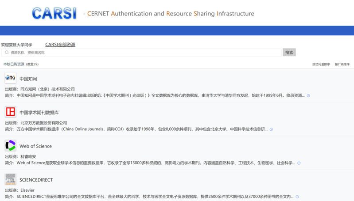The height and width of the screenshot is (201, 354).
Task: Open the 中国学术期刊数据库 resource title
Action: click(39, 113)
